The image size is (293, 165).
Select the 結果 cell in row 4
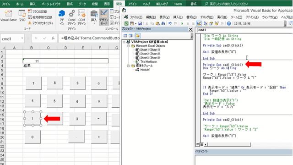click(x=32, y=66)
